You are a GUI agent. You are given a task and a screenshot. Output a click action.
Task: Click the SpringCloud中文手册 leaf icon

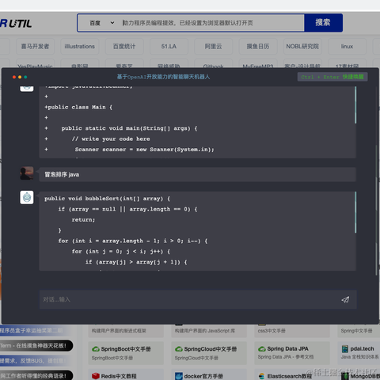point(179,349)
